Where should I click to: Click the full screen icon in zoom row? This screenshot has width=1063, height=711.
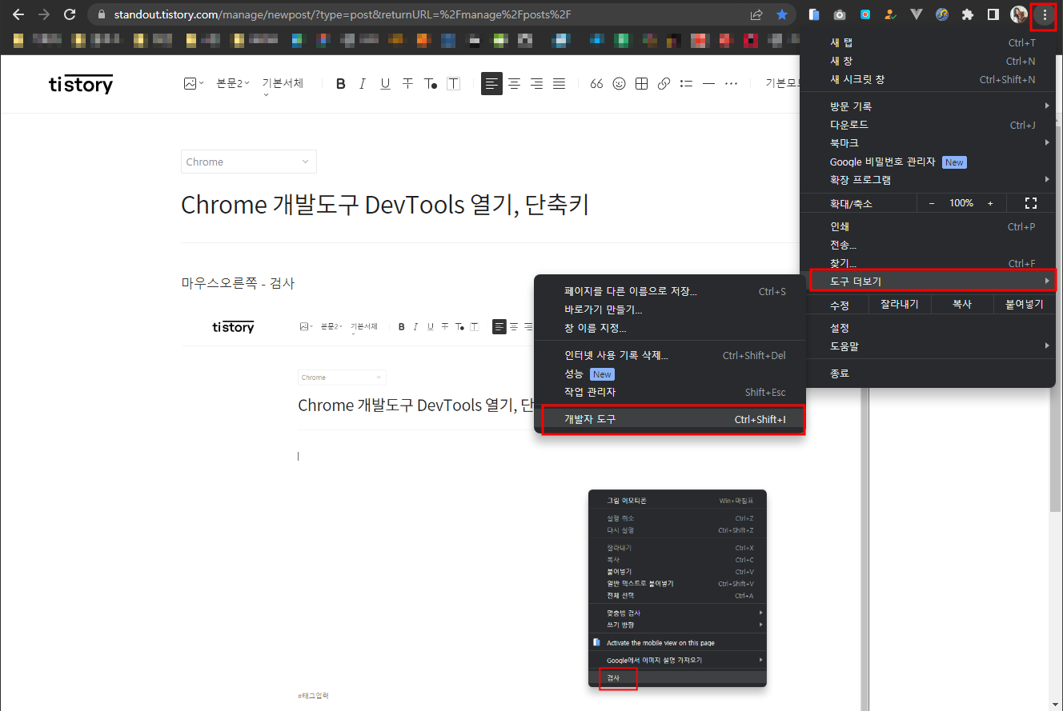(1031, 203)
